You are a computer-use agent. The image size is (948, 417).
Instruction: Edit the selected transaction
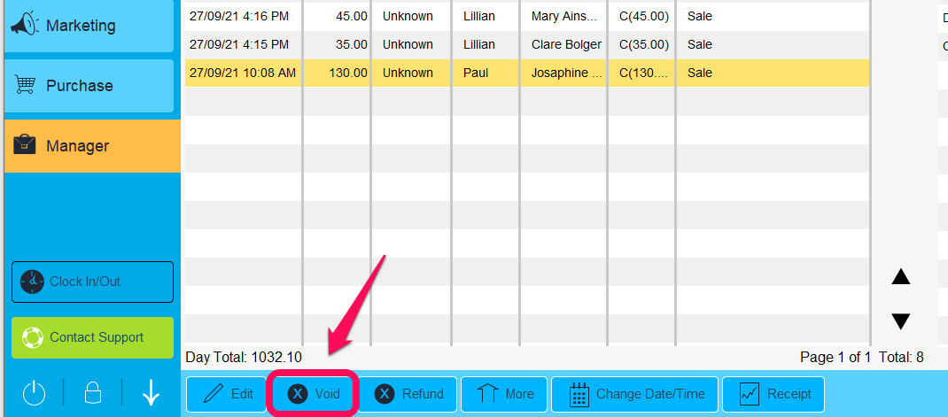coord(226,395)
